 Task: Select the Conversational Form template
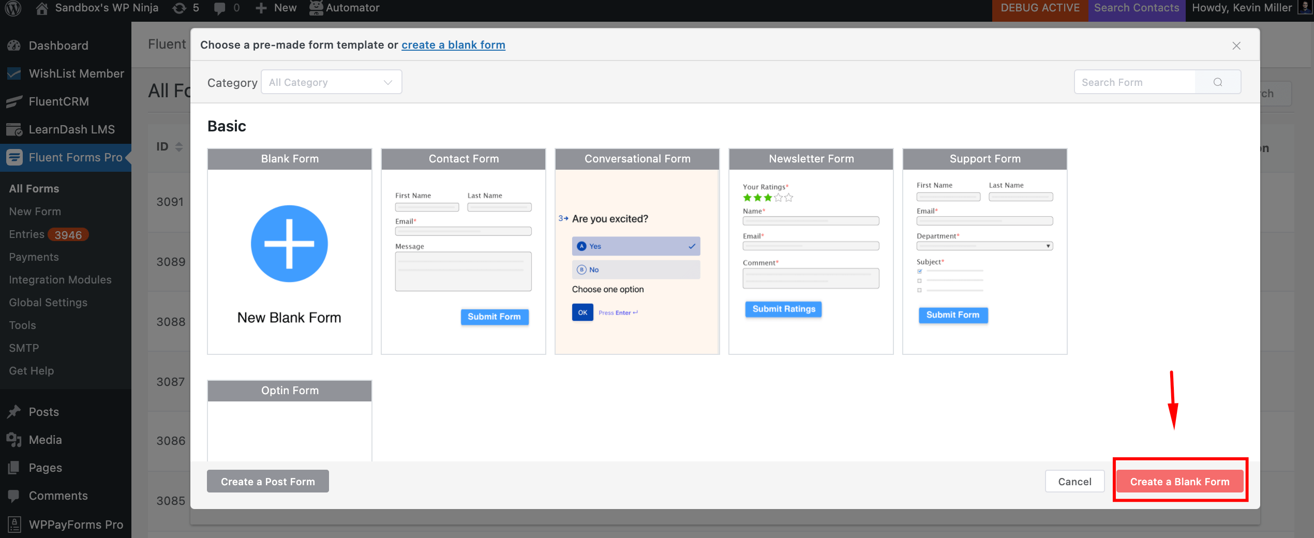[x=637, y=251]
